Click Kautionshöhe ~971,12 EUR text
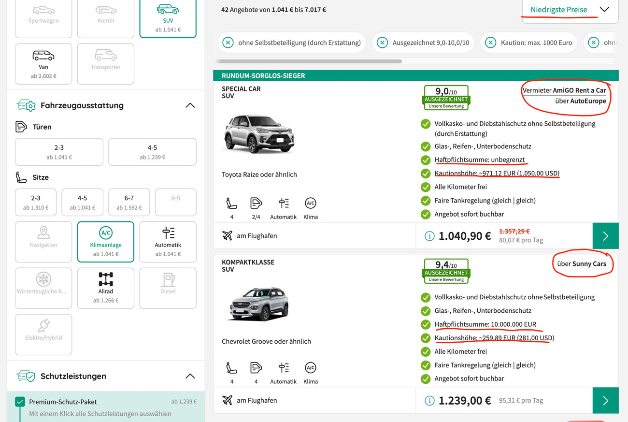The height and width of the screenshot is (422, 628). [x=497, y=173]
